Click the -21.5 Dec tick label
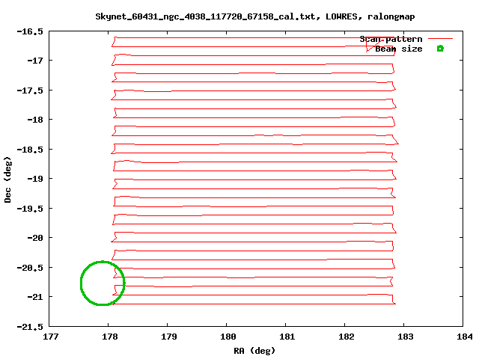479x359 pixels. pyautogui.click(x=30, y=327)
